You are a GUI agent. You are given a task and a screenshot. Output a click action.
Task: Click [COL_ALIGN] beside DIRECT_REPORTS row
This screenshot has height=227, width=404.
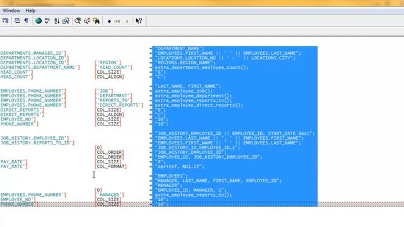click(109, 115)
